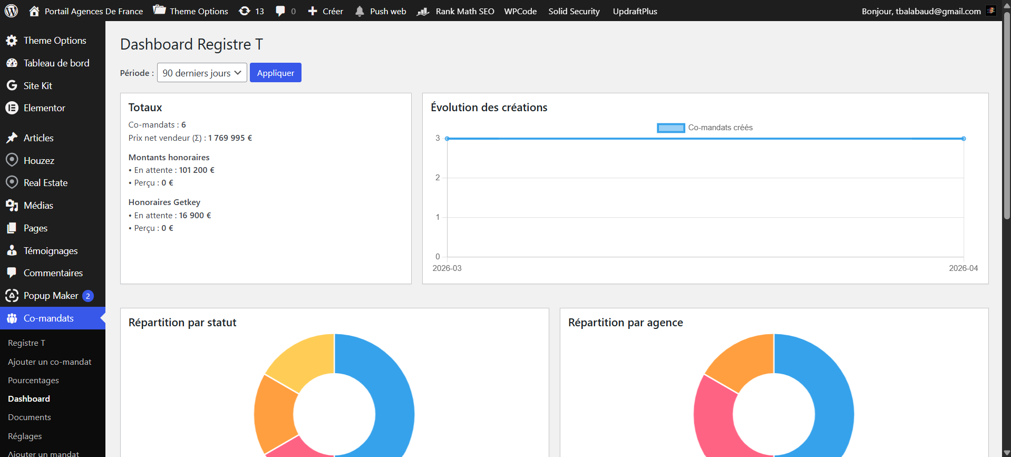Click the home icon for Portail Agences De France
The image size is (1011, 457).
[x=34, y=11]
